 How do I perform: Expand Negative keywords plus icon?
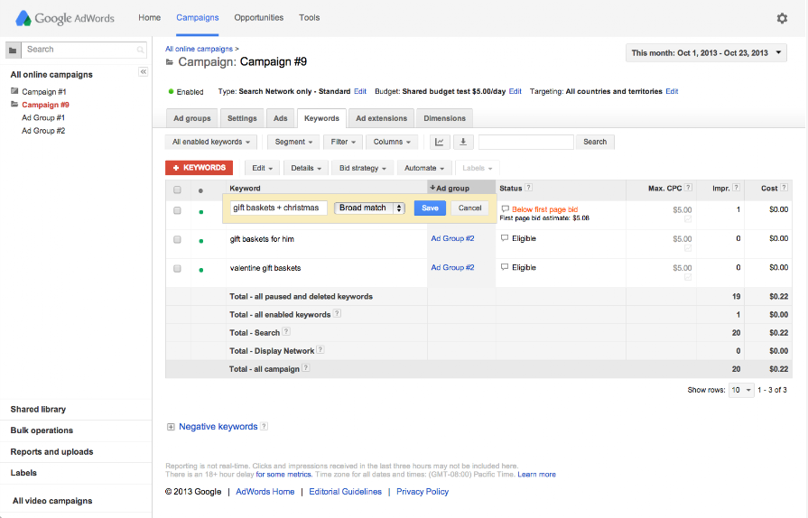(171, 427)
